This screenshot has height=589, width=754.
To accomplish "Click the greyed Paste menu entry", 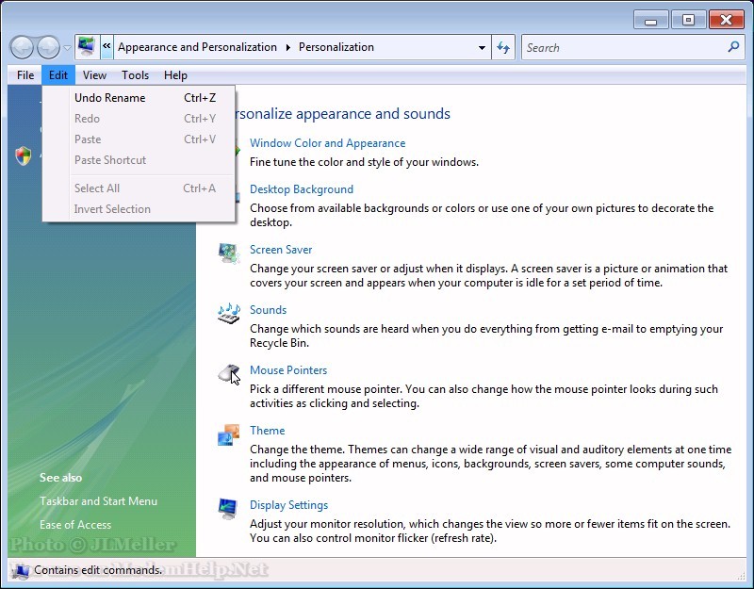I will [139, 139].
